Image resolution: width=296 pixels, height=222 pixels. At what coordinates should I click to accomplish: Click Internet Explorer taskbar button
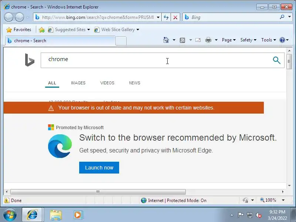point(33,215)
